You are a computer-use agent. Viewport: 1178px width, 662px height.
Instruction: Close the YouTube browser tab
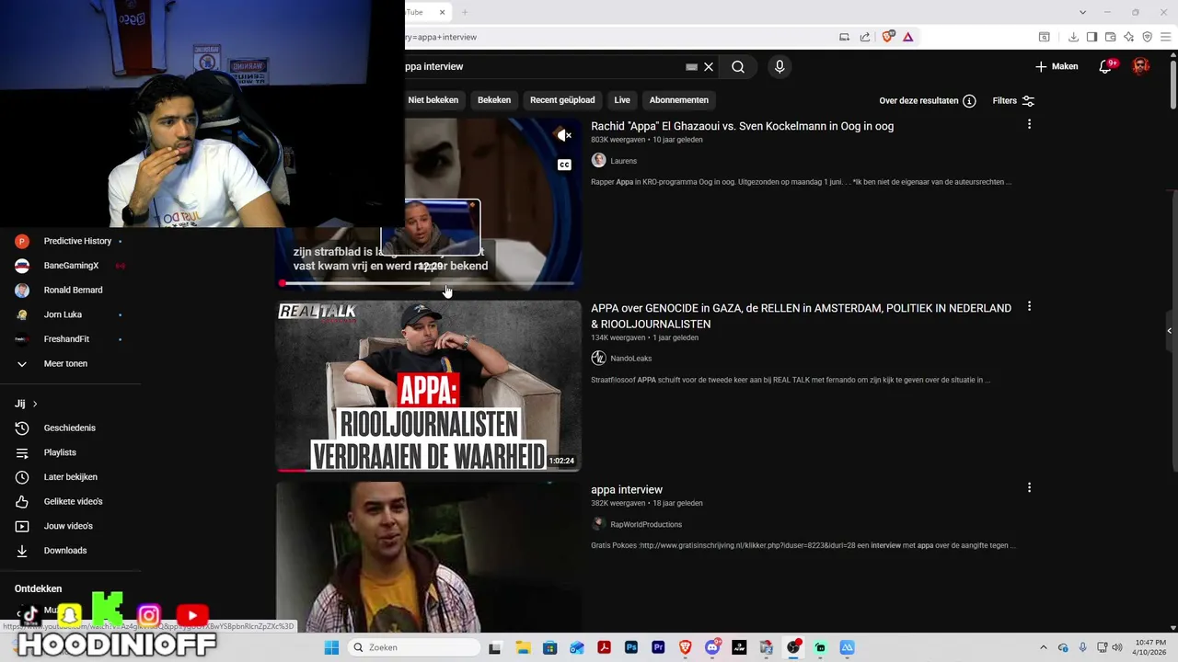click(442, 12)
